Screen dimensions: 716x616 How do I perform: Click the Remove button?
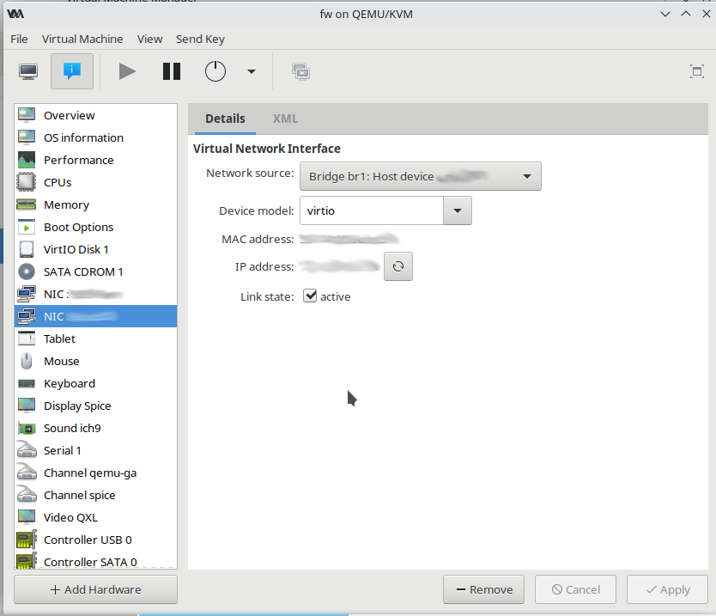click(483, 589)
